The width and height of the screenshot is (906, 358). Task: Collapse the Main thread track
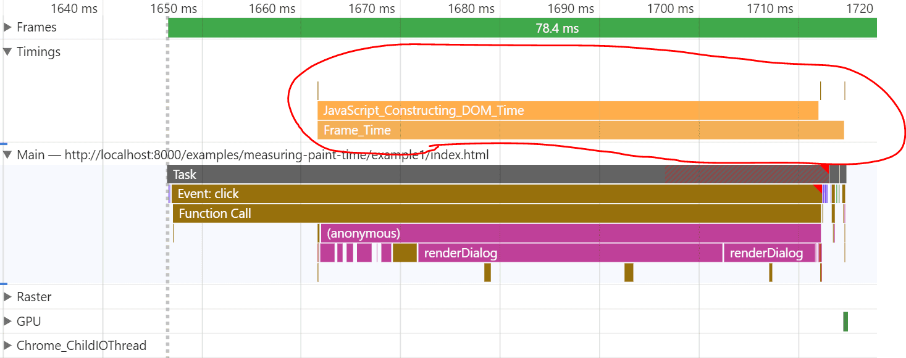tap(7, 155)
